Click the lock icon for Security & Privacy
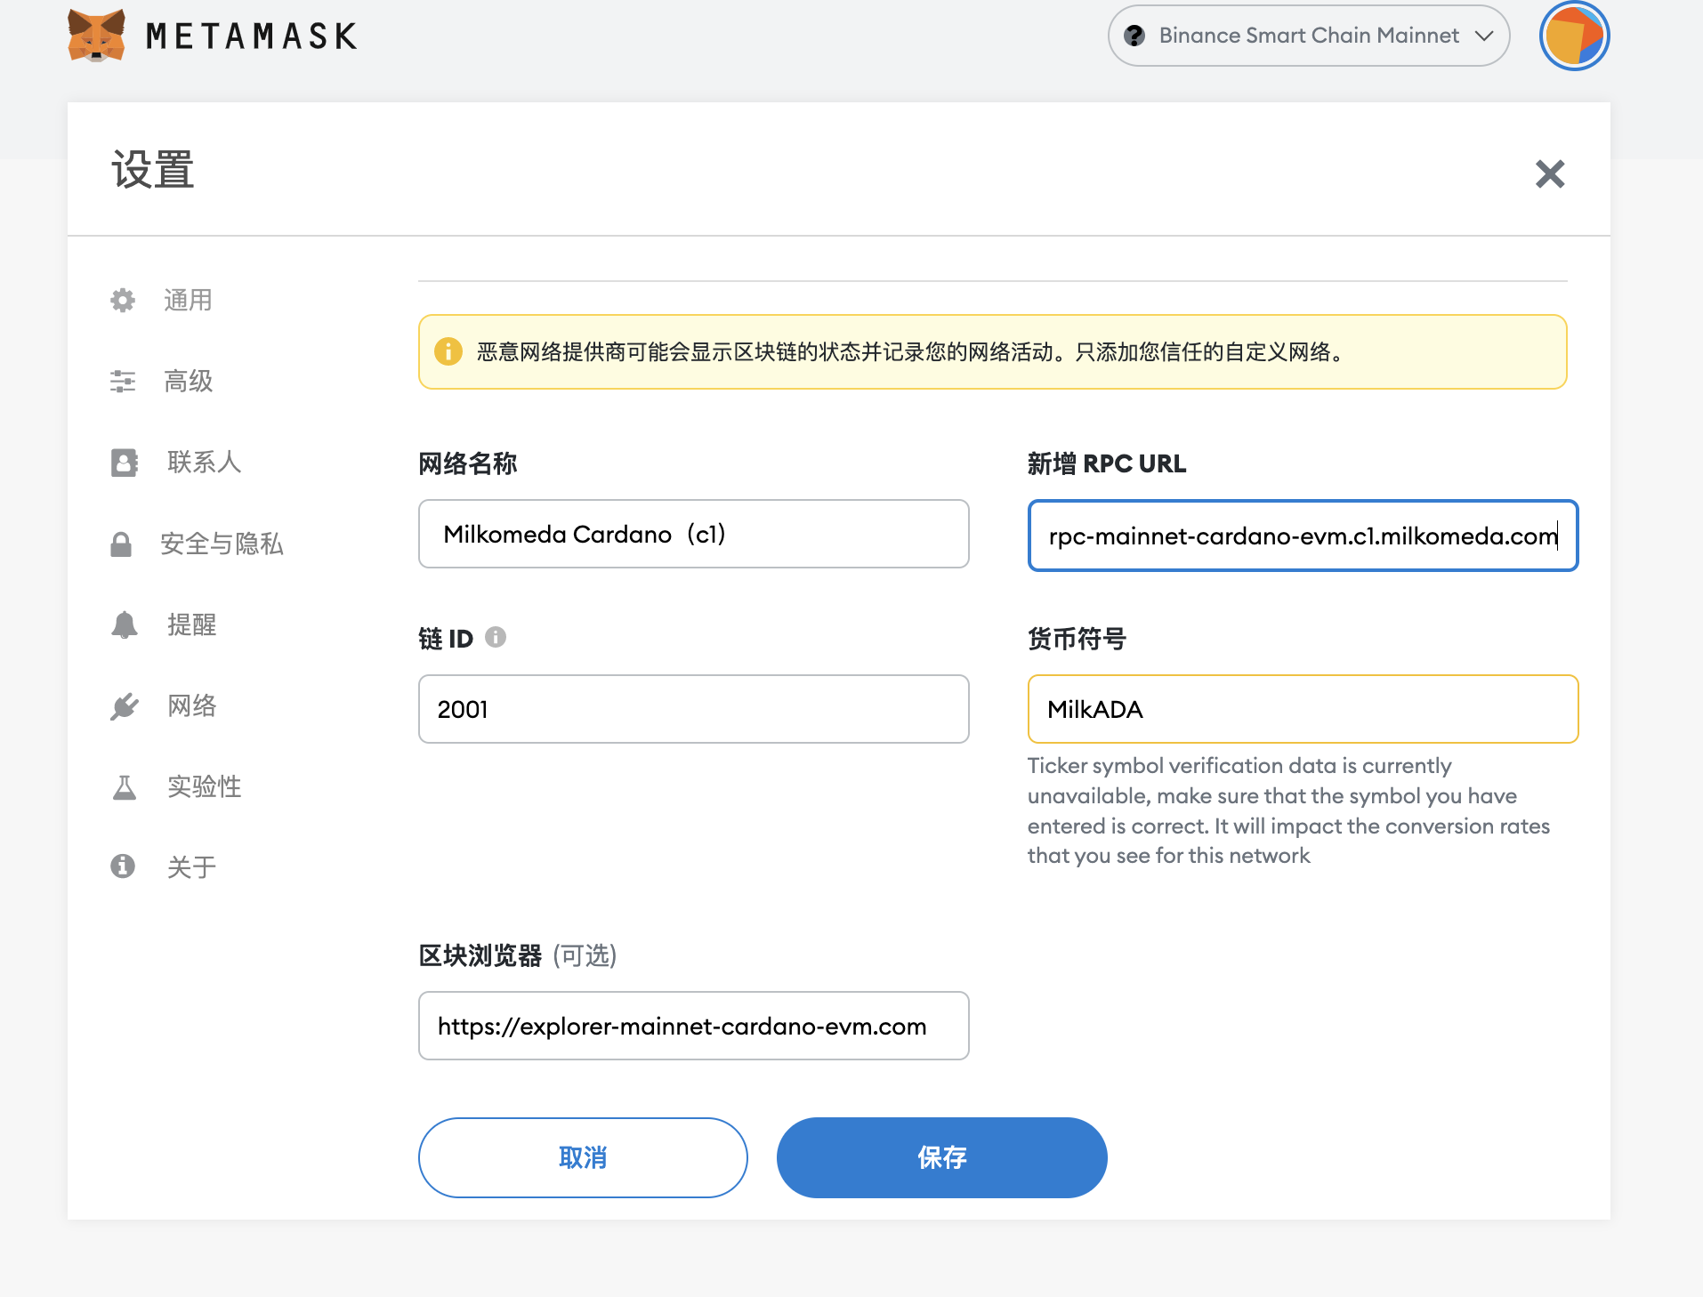The height and width of the screenshot is (1297, 1703). pyautogui.click(x=121, y=544)
